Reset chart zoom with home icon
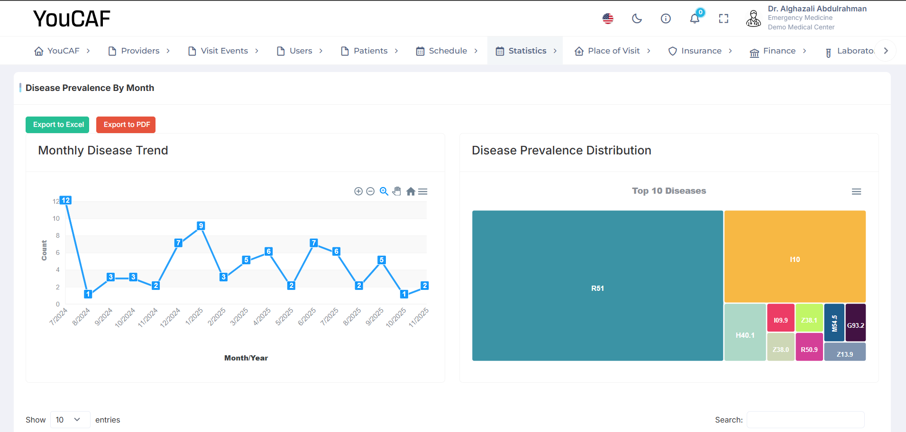Image resolution: width=906 pixels, height=432 pixels. pos(411,191)
